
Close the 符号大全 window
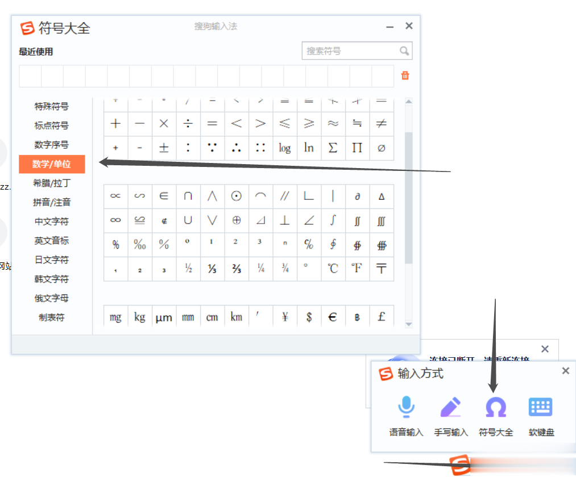pos(409,26)
